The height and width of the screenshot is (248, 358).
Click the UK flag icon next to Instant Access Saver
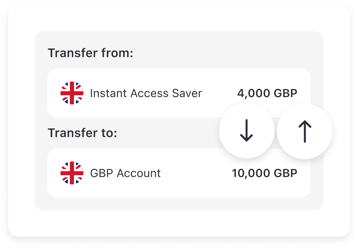(72, 93)
